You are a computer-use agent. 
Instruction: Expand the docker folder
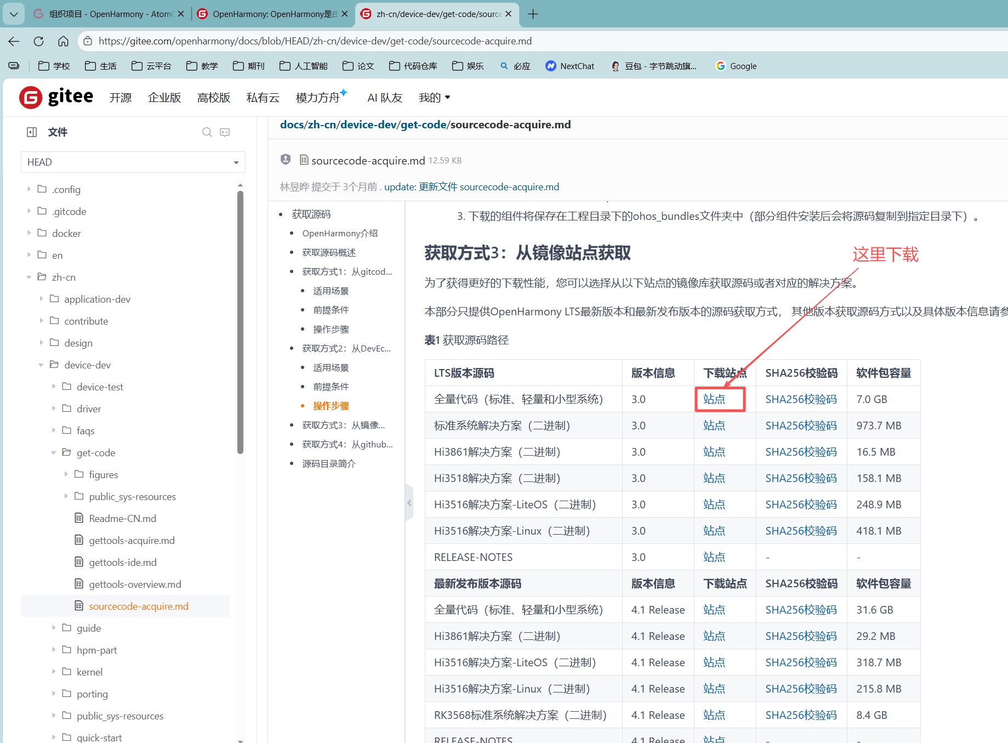(x=29, y=233)
